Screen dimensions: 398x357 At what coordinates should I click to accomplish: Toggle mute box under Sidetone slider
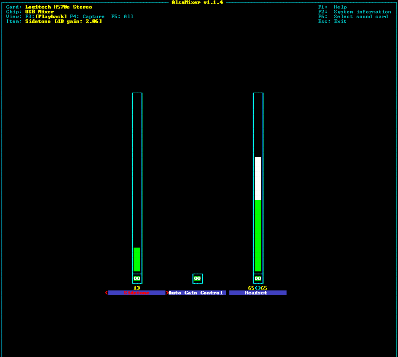(137, 278)
